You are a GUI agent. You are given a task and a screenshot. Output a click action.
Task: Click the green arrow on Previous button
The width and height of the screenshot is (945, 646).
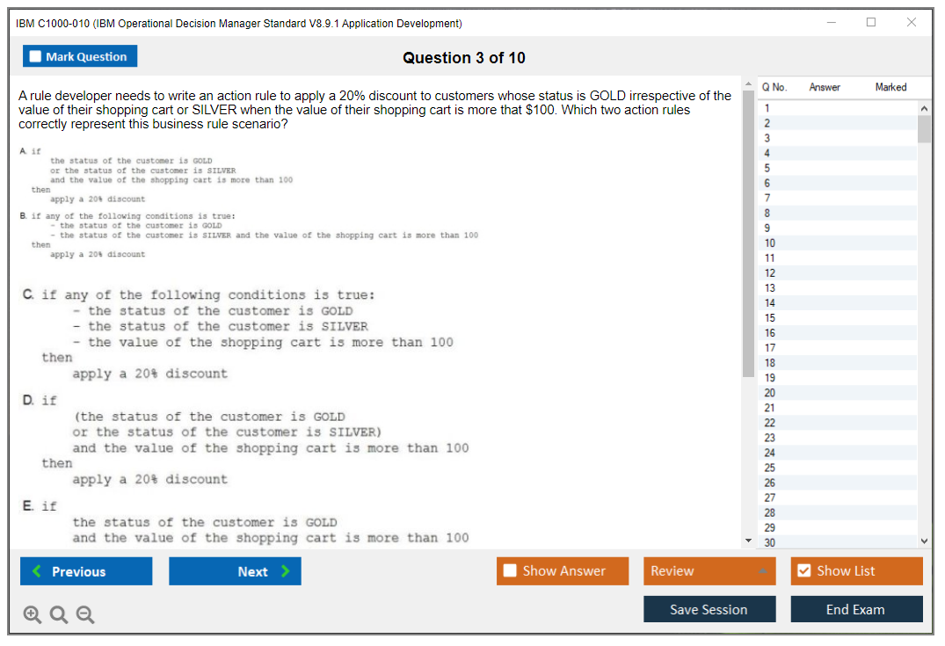(x=36, y=571)
